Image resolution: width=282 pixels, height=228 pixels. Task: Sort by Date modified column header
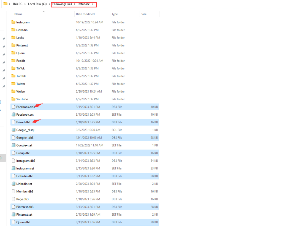(x=85, y=14)
